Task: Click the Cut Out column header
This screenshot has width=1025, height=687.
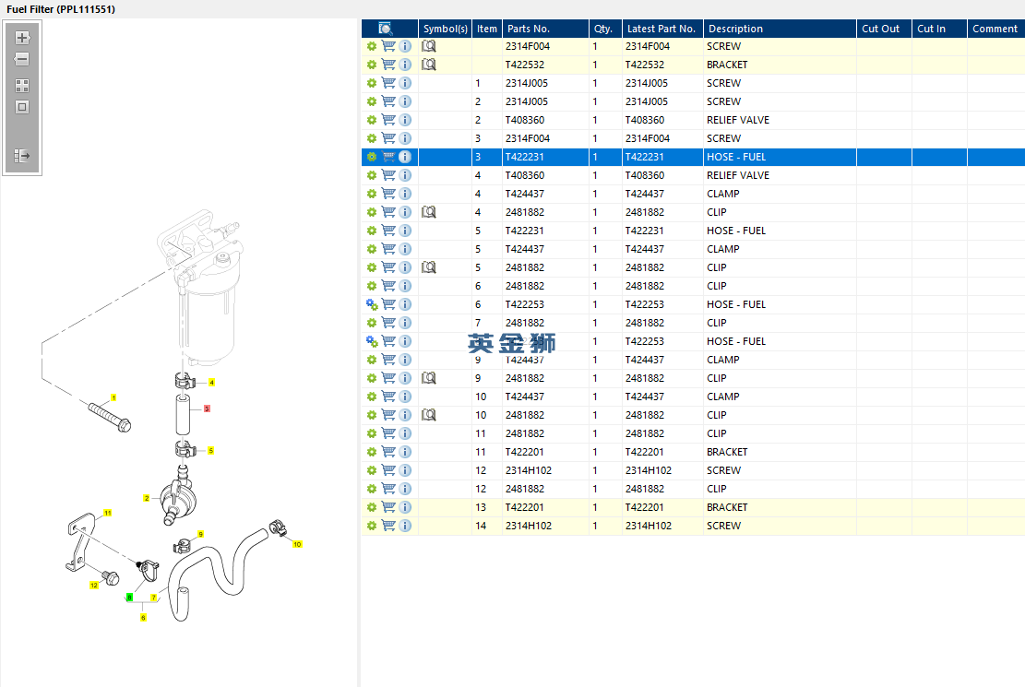Action: click(x=884, y=29)
